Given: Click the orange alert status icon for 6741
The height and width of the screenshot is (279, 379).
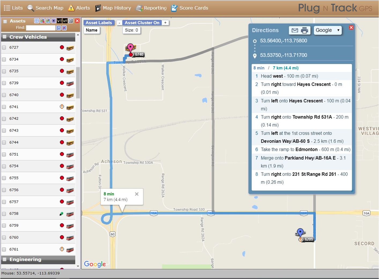Looking at the screenshot, I should (x=62, y=107).
